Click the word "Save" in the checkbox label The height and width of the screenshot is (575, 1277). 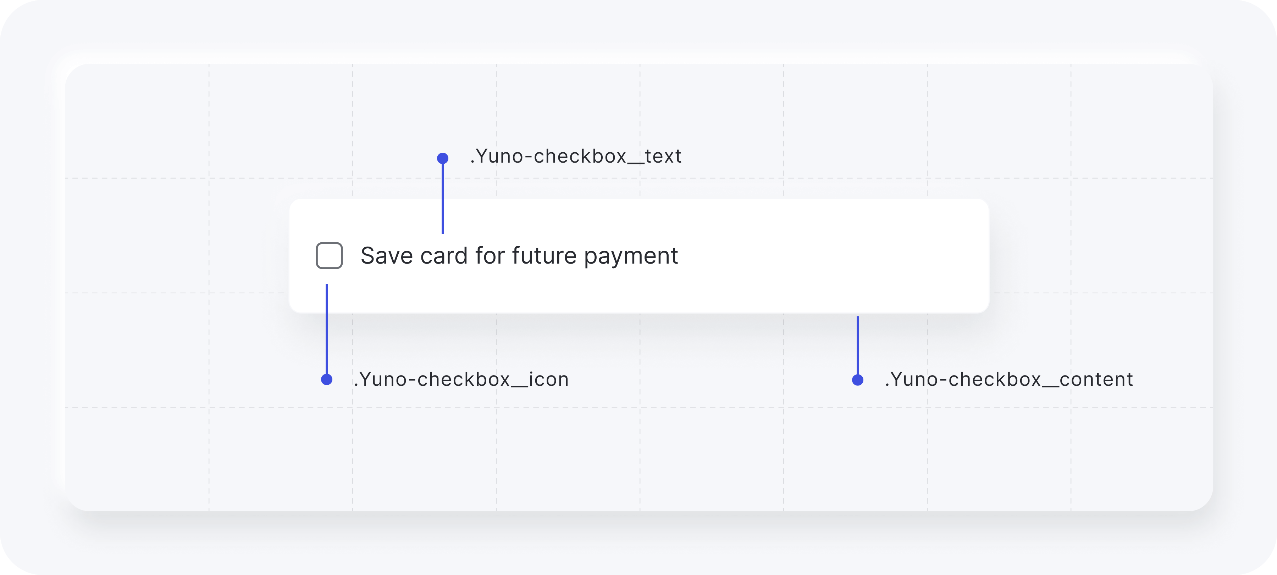click(387, 256)
